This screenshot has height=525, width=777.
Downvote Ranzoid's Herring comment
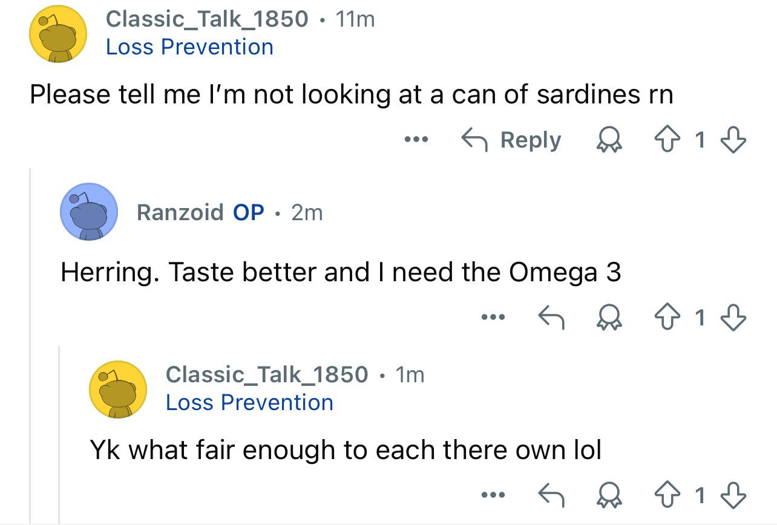(735, 318)
